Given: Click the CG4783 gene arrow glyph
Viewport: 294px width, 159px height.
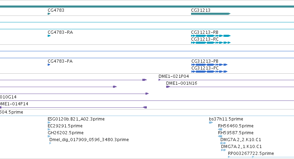Looking at the screenshot, I should (49, 14).
